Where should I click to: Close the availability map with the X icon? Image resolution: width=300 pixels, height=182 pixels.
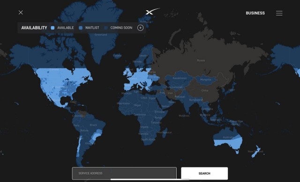21,13
